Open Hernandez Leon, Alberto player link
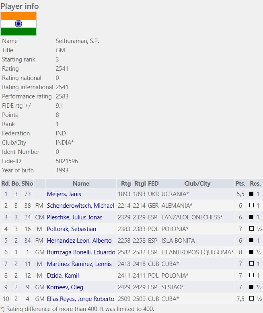 (79, 241)
